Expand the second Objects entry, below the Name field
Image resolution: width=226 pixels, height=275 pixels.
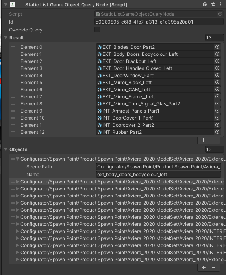[x=17, y=181]
